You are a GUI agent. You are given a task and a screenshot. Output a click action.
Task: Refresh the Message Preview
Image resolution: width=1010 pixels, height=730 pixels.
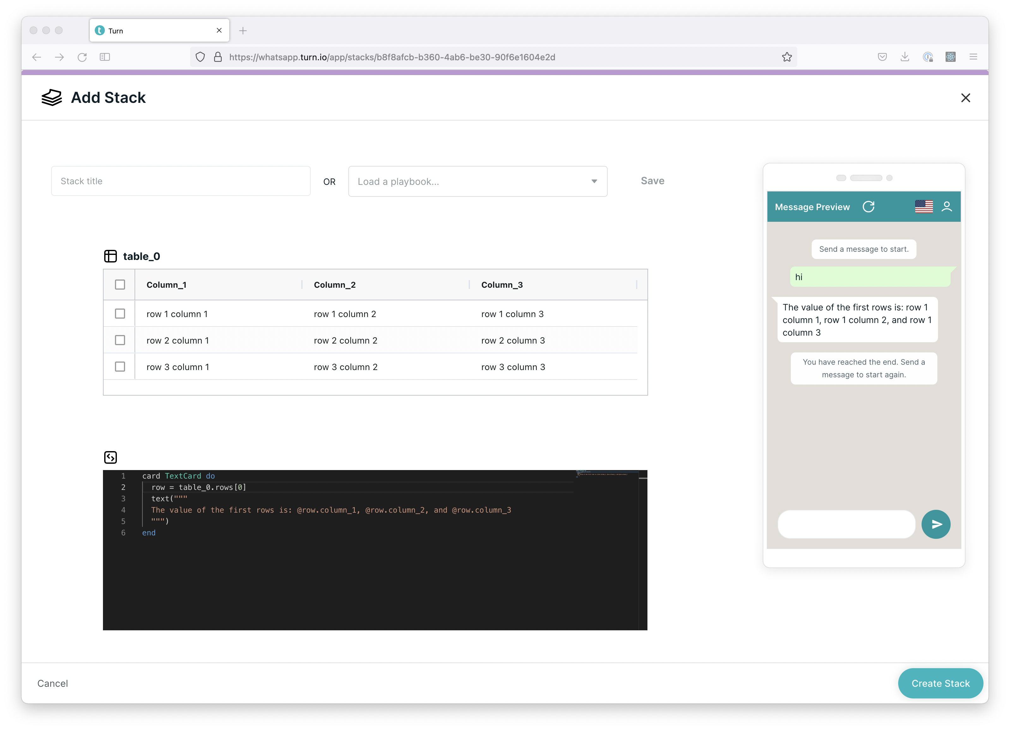869,207
